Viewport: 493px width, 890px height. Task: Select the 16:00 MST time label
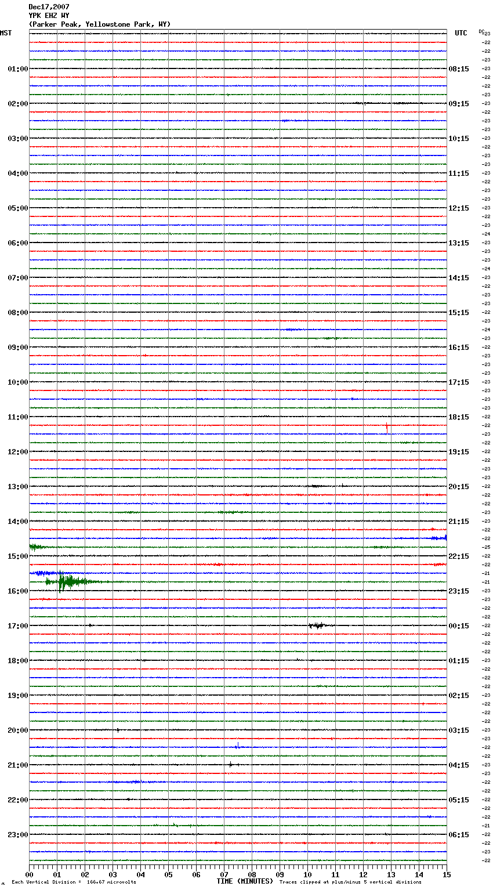click(x=17, y=591)
